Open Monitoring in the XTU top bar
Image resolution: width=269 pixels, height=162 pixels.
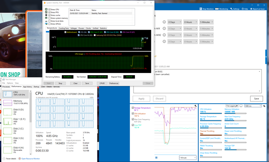point(222,9)
